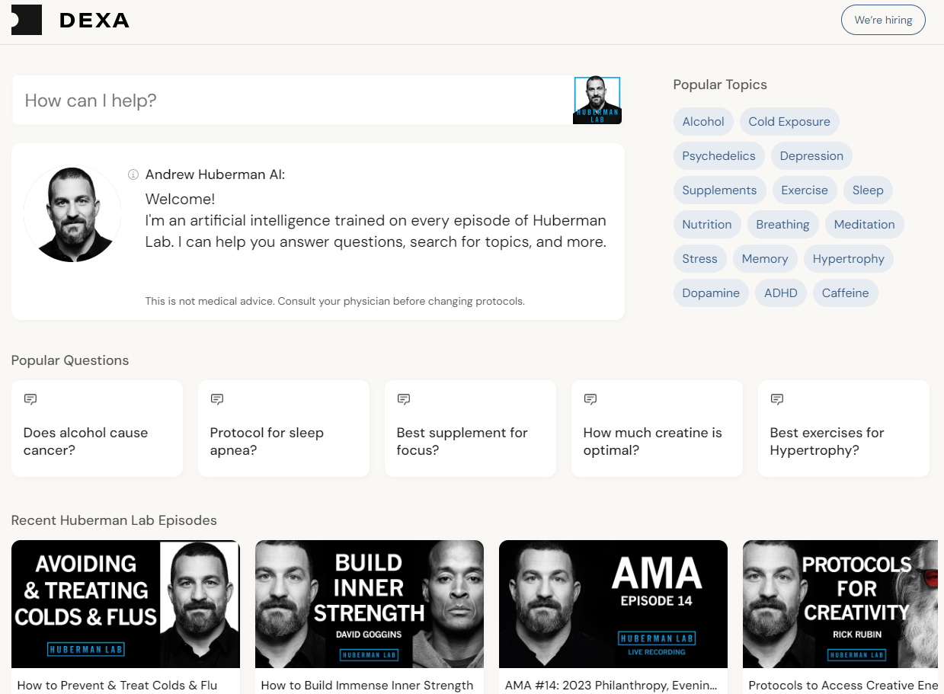Screen dimensions: 944x694
Task: Click the Dopamine topic chip
Action: [x=711, y=293]
